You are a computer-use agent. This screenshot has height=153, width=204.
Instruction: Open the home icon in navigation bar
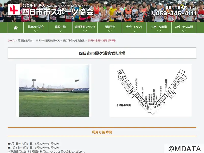click(x=16, y=28)
